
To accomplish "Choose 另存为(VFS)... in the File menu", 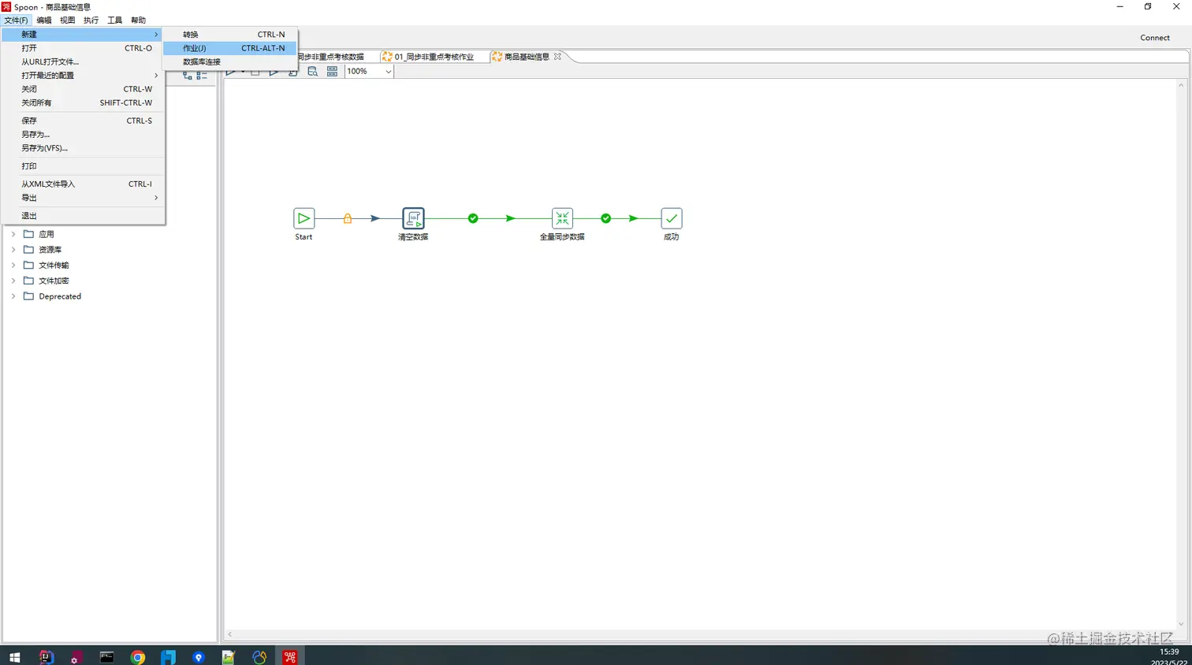I will pos(83,148).
